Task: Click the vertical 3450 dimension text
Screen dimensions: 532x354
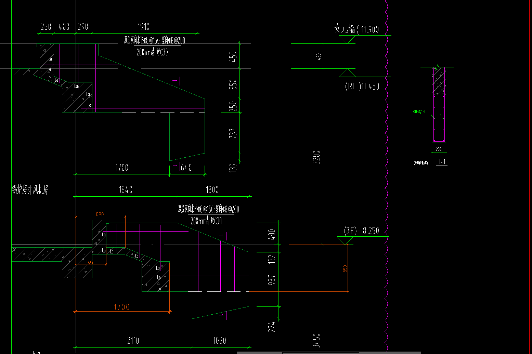Action: [x=317, y=340]
